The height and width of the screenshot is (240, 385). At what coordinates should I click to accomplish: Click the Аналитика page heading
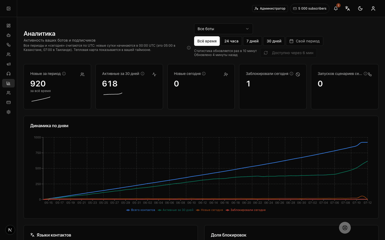40,34
